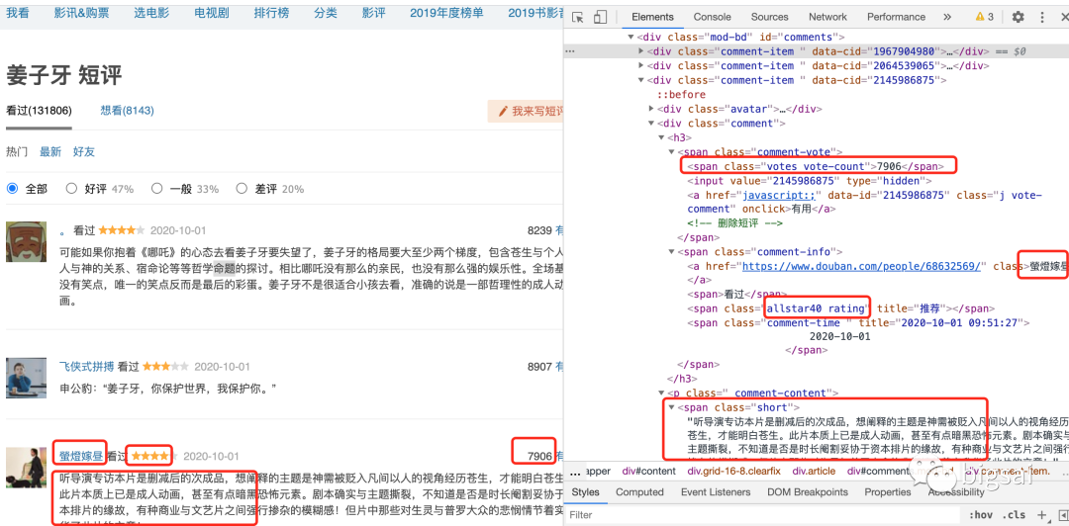Collapse comment-item node with data-cid 2145986875
Screen dimensions: 1069x526
click(x=640, y=80)
